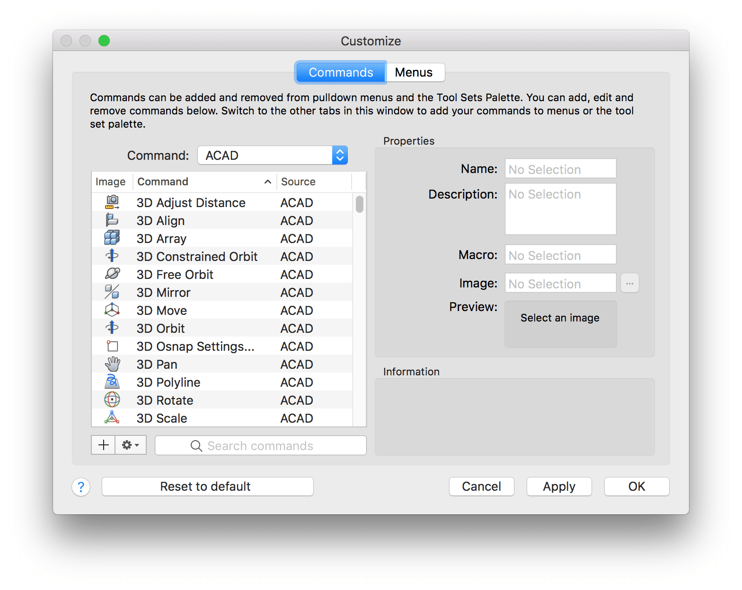Image resolution: width=742 pixels, height=590 pixels.
Task: Click the 3D Move icon
Action: pyautogui.click(x=112, y=310)
